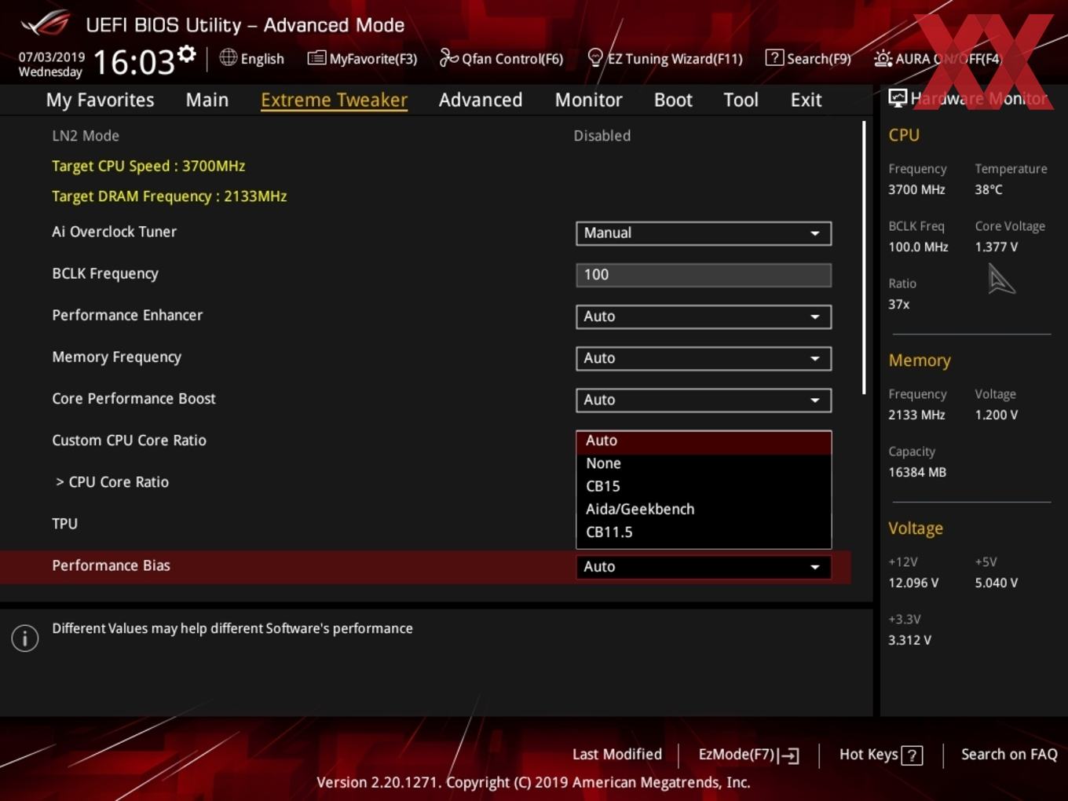Select Custom CPU Core Ratio row

pos(129,441)
